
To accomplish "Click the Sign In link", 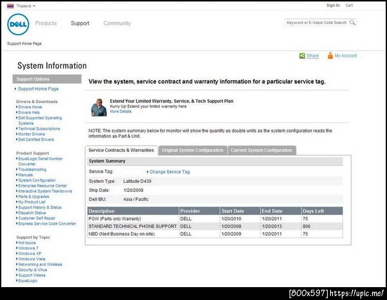I will pos(333,5).
